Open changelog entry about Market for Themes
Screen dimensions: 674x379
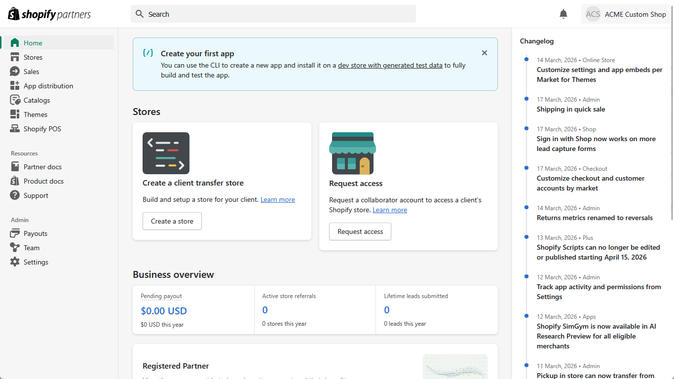(599, 75)
